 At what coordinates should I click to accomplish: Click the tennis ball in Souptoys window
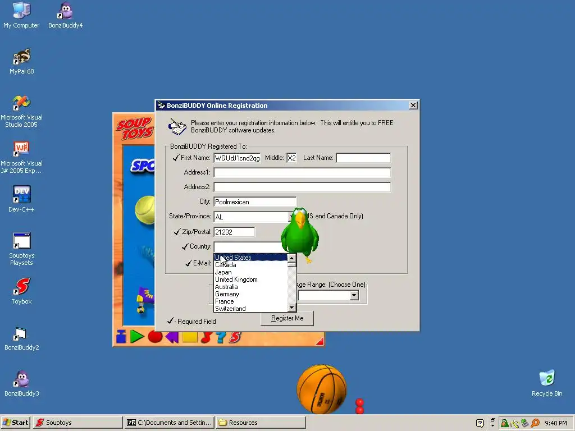click(145, 210)
